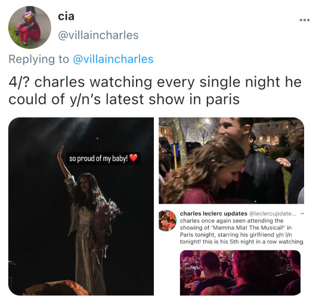Image resolution: width=322 pixels, height=298 pixels.
Task: Click the cia display name
Action: click(66, 16)
